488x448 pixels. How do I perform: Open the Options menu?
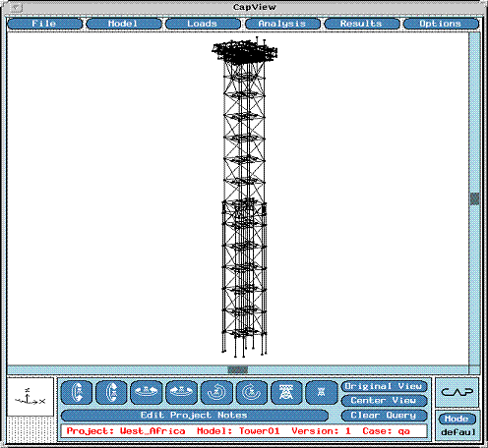[441, 24]
